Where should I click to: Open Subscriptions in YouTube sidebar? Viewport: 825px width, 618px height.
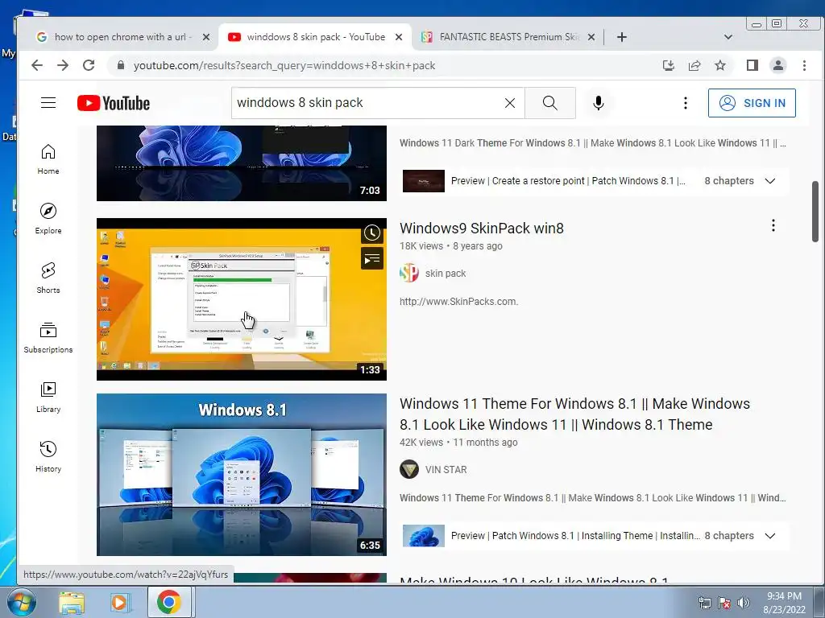48,338
